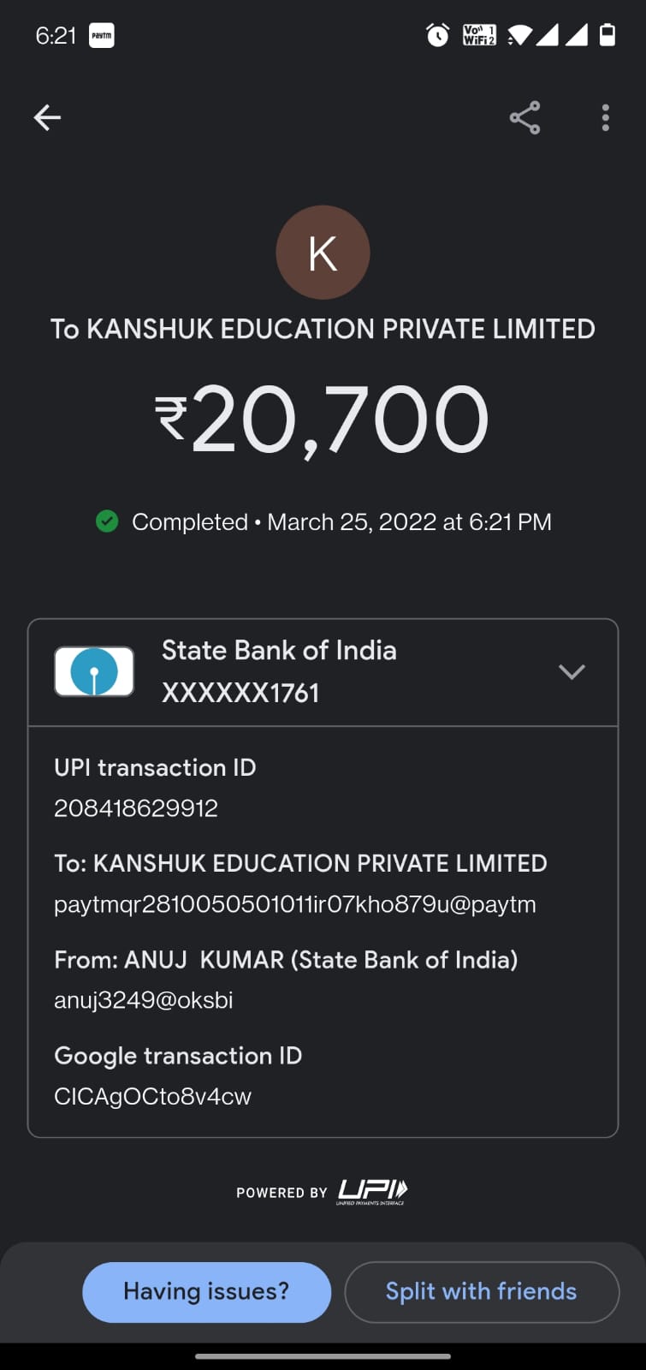Open the three-dot overflow menu
The image size is (646, 1370).
click(x=605, y=117)
